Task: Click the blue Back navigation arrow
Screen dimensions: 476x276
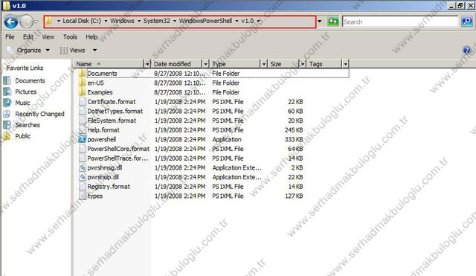Action: (11, 22)
